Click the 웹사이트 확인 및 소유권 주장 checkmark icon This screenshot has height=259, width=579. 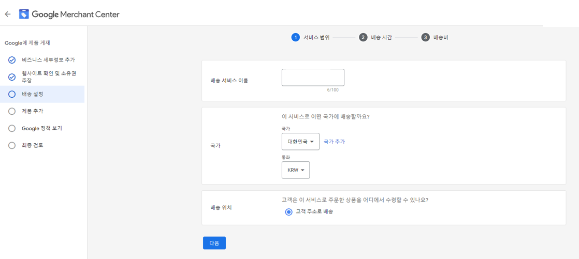12,77
